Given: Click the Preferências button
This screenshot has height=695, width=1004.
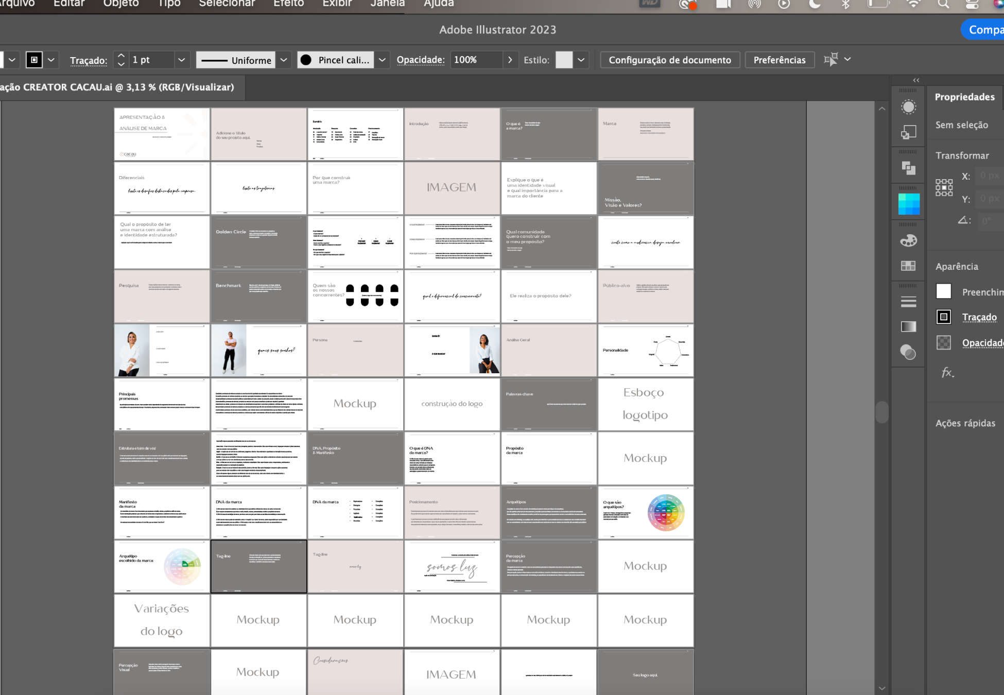Looking at the screenshot, I should click(x=780, y=60).
